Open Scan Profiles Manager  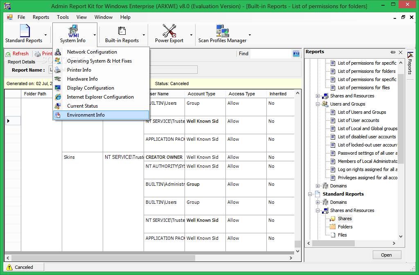pos(222,34)
